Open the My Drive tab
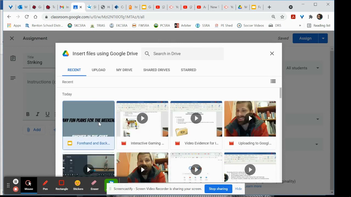The height and width of the screenshot is (197, 351). coord(124,70)
